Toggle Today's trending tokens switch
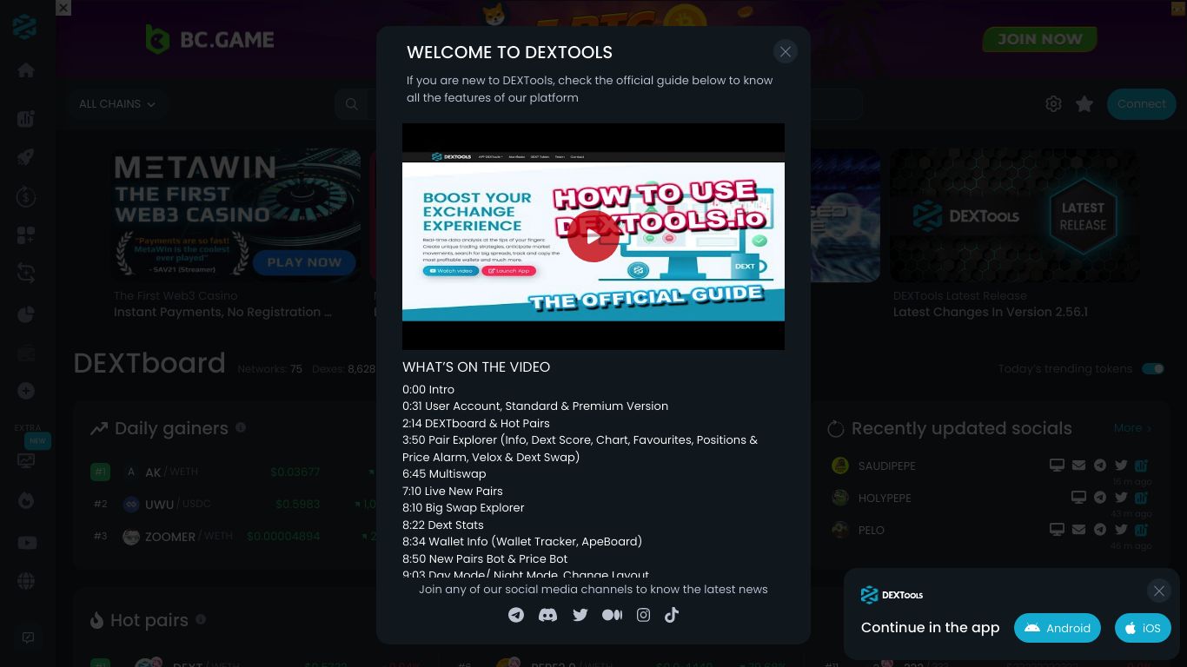Viewport: 1187px width, 667px height. coord(1153,369)
